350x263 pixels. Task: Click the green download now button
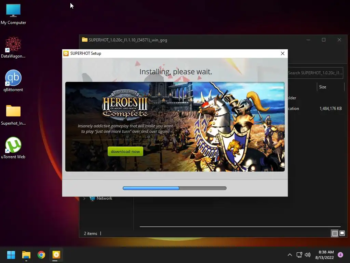point(125,151)
